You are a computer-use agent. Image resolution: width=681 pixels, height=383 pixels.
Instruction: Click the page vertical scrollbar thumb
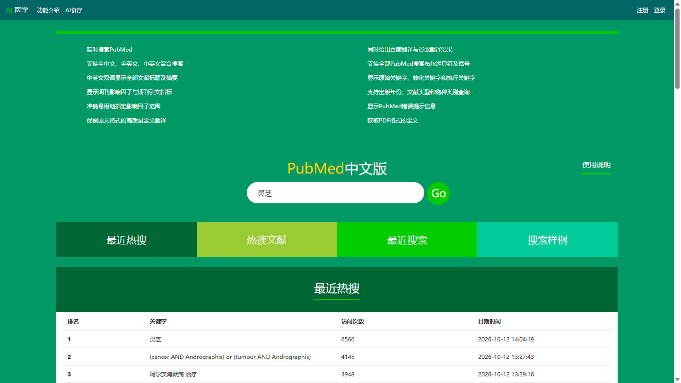[677, 48]
